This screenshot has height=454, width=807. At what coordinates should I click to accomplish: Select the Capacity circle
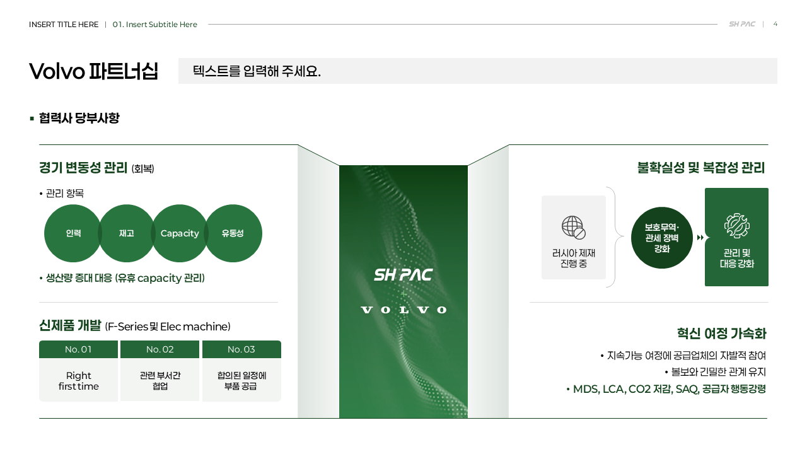tap(180, 233)
